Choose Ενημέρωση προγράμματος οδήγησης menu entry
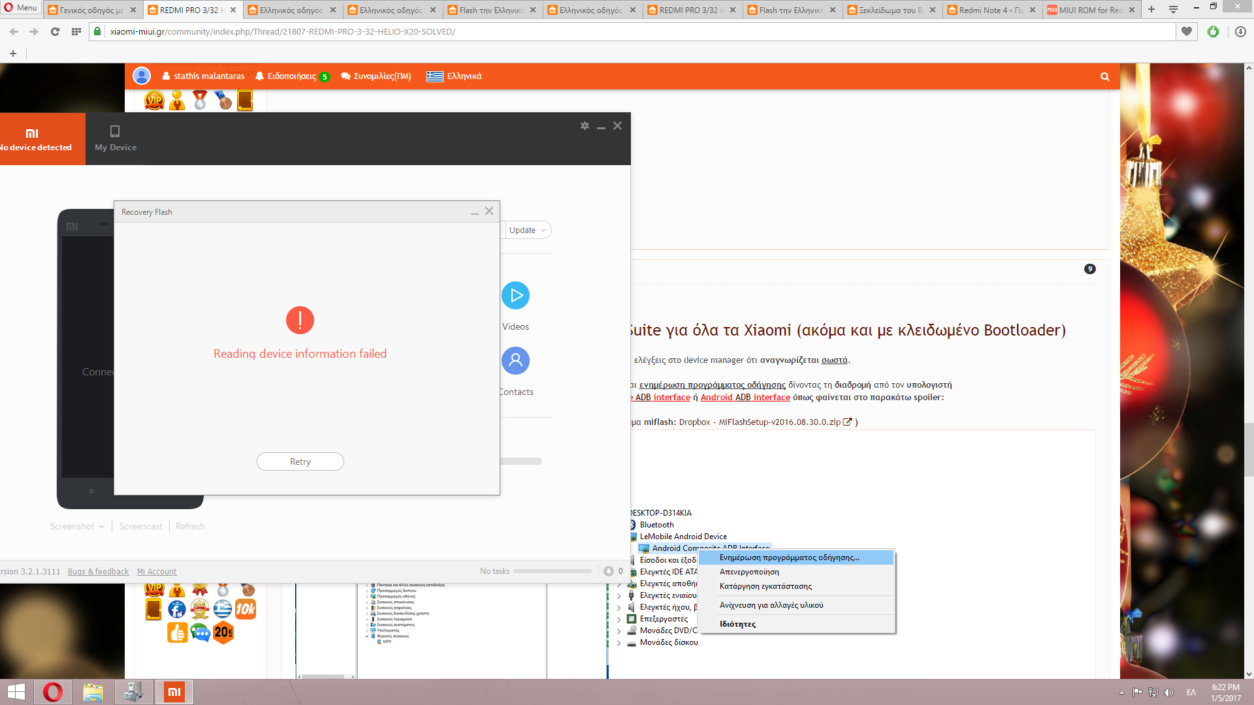Screen dimensions: 1254x705 pos(789,557)
